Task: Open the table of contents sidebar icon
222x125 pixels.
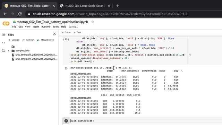Action: [3, 35]
